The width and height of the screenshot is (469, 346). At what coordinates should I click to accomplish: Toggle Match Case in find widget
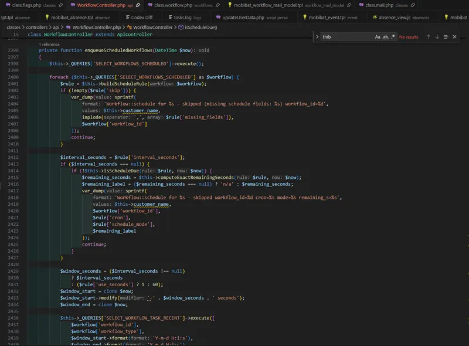tap(378, 37)
